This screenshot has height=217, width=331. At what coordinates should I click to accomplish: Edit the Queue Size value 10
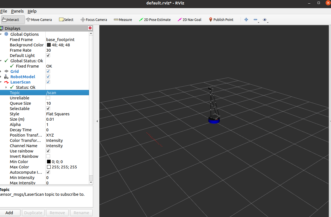[x=67, y=103]
